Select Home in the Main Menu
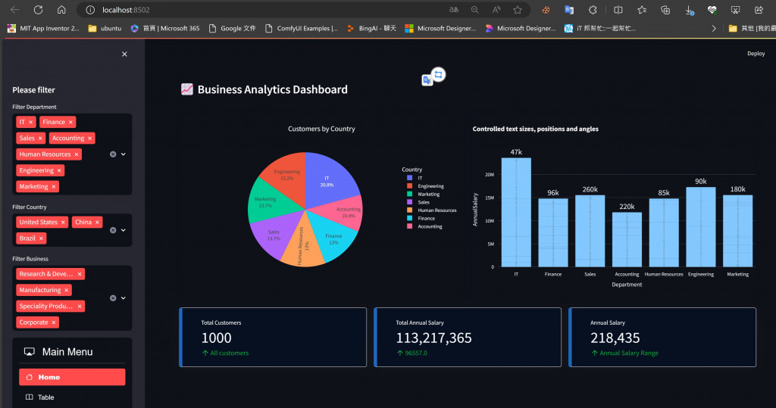The image size is (776, 408). (72, 377)
